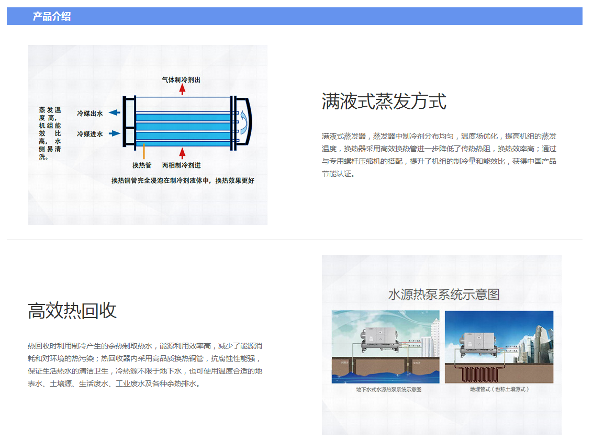Click the red arrow above 两相制冷剂进

click(182, 153)
